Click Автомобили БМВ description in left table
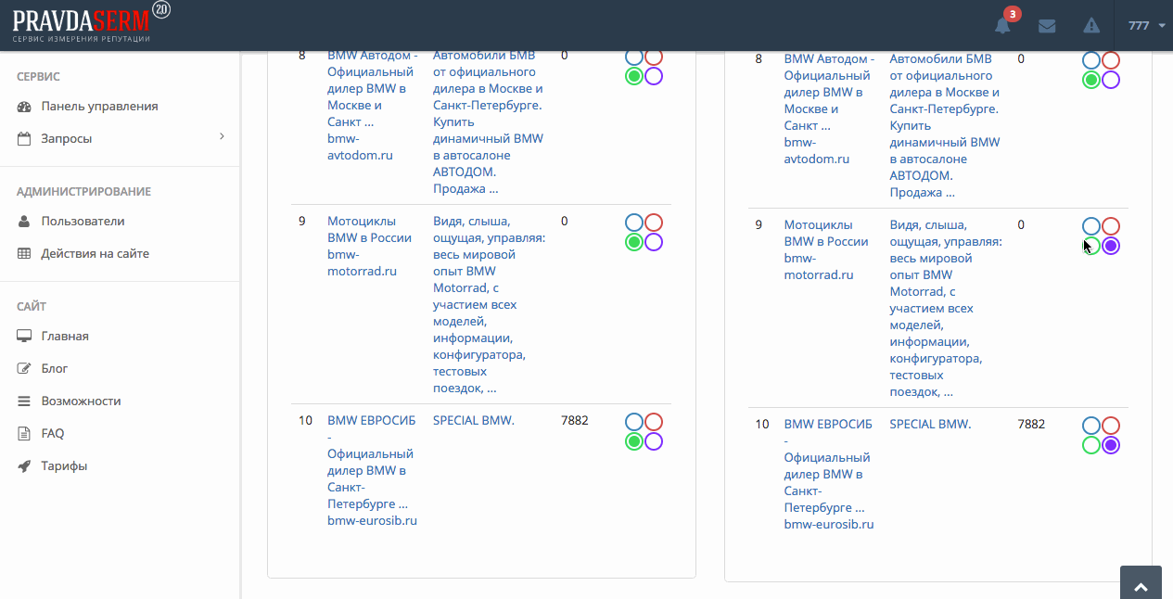1173x599 pixels. click(489, 121)
